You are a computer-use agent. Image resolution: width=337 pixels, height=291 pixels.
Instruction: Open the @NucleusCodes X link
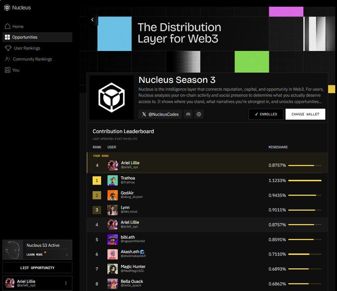[x=161, y=114]
